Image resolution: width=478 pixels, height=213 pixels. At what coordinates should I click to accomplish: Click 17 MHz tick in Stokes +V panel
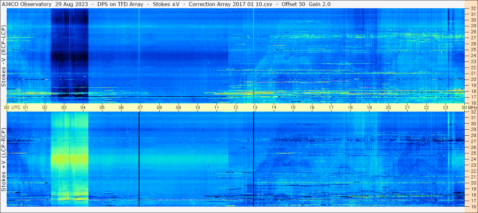(473, 201)
